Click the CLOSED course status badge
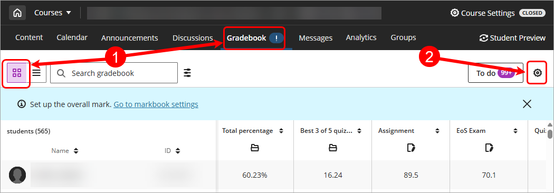554x193 pixels. point(532,13)
